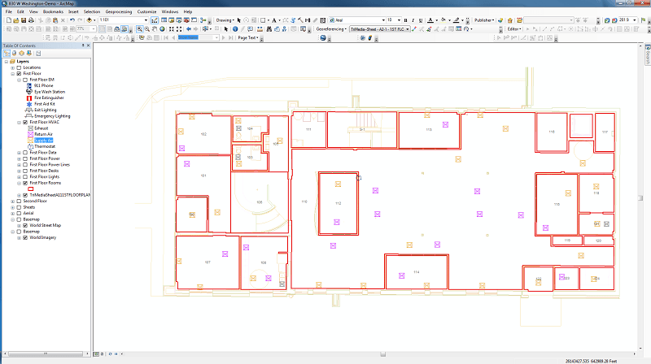
Task: Open the font name dropdown
Action: coord(383,19)
